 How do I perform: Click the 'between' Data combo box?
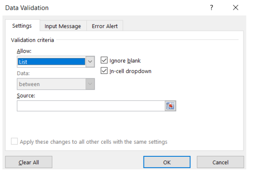[56, 84]
